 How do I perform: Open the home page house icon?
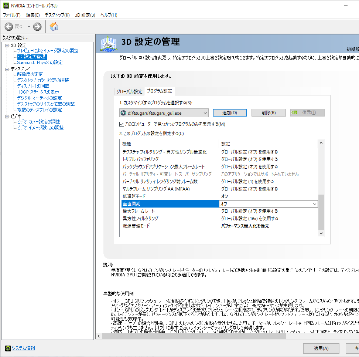click(54, 27)
